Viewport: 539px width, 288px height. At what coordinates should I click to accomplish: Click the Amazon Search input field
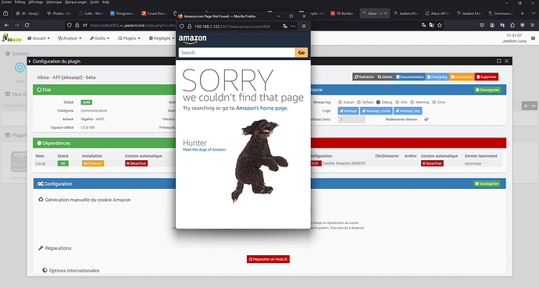point(237,52)
